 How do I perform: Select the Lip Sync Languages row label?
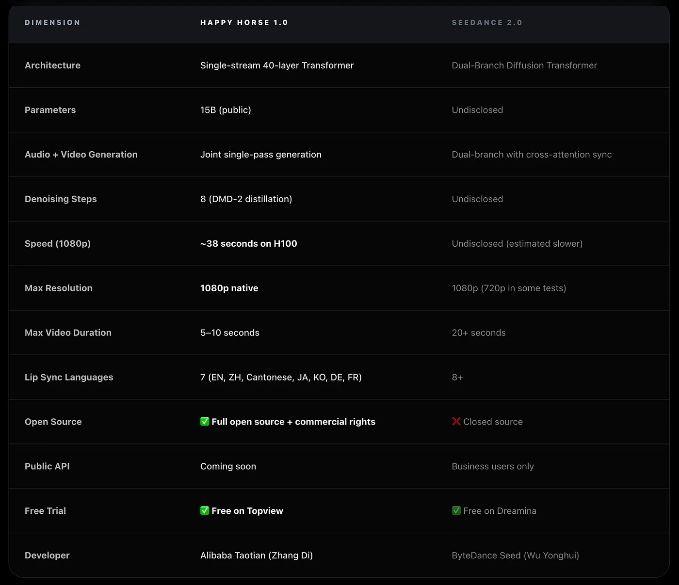click(x=69, y=378)
